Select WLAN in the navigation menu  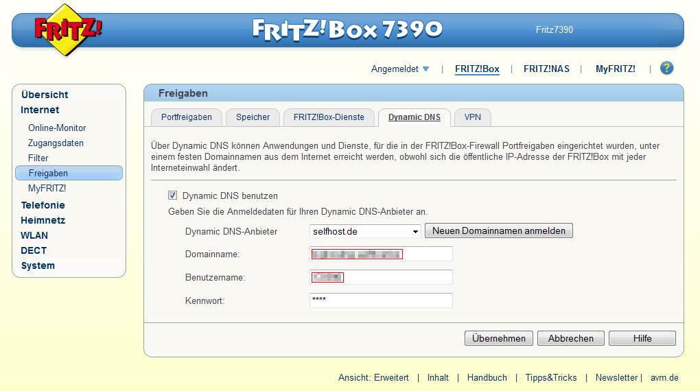coord(34,235)
